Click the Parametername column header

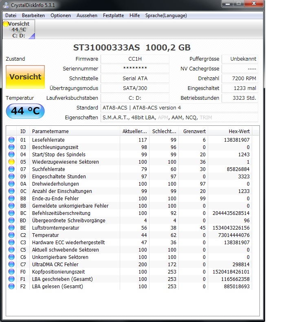pos(75,131)
